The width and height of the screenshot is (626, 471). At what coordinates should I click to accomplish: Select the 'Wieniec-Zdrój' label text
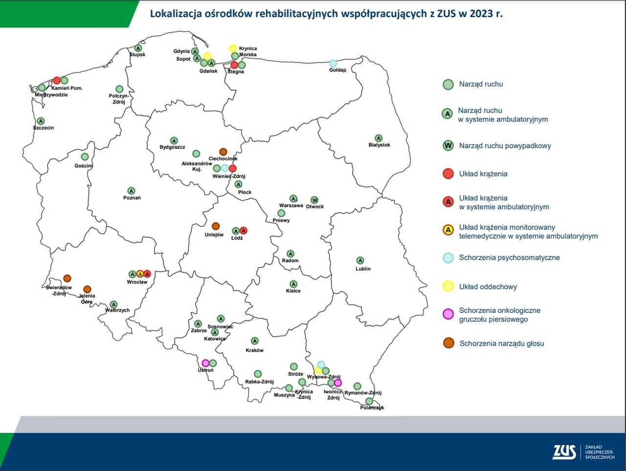(x=229, y=177)
